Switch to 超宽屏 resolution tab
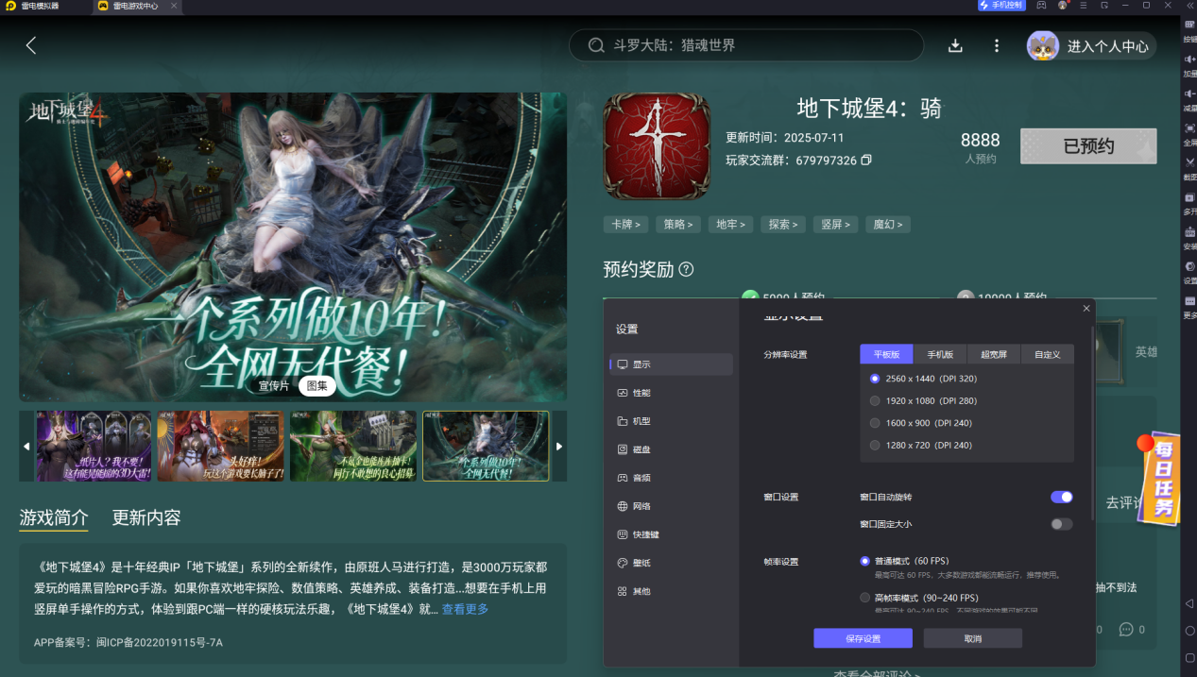The image size is (1197, 677). (x=994, y=355)
